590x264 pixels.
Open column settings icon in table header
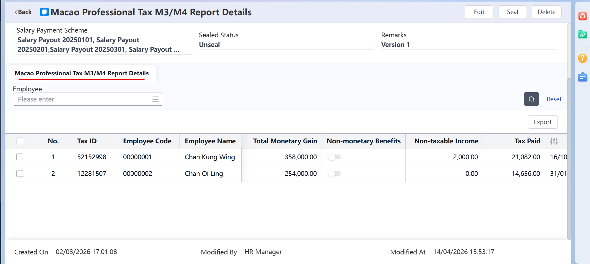[x=554, y=141]
